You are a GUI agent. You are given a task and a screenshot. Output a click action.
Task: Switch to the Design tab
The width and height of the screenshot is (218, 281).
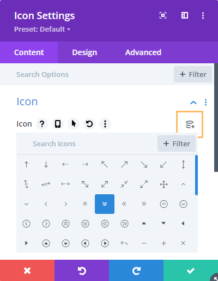pos(84,52)
